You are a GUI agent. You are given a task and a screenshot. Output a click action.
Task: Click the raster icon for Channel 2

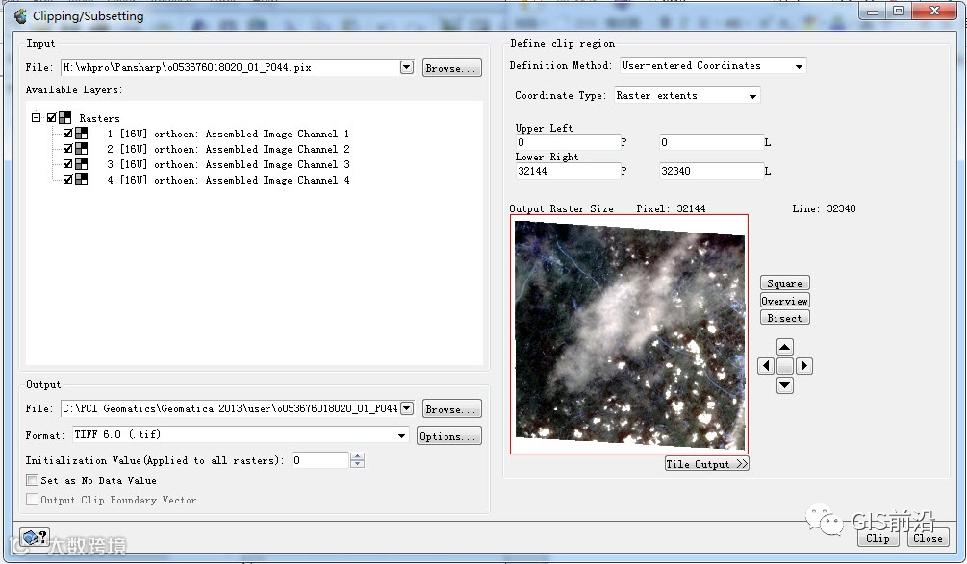click(82, 148)
